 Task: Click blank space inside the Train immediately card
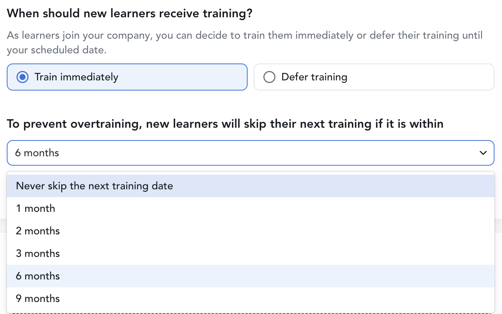click(188, 77)
